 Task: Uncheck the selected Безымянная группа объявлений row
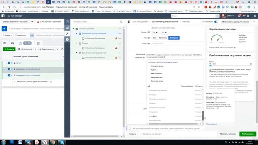pos(4,69)
